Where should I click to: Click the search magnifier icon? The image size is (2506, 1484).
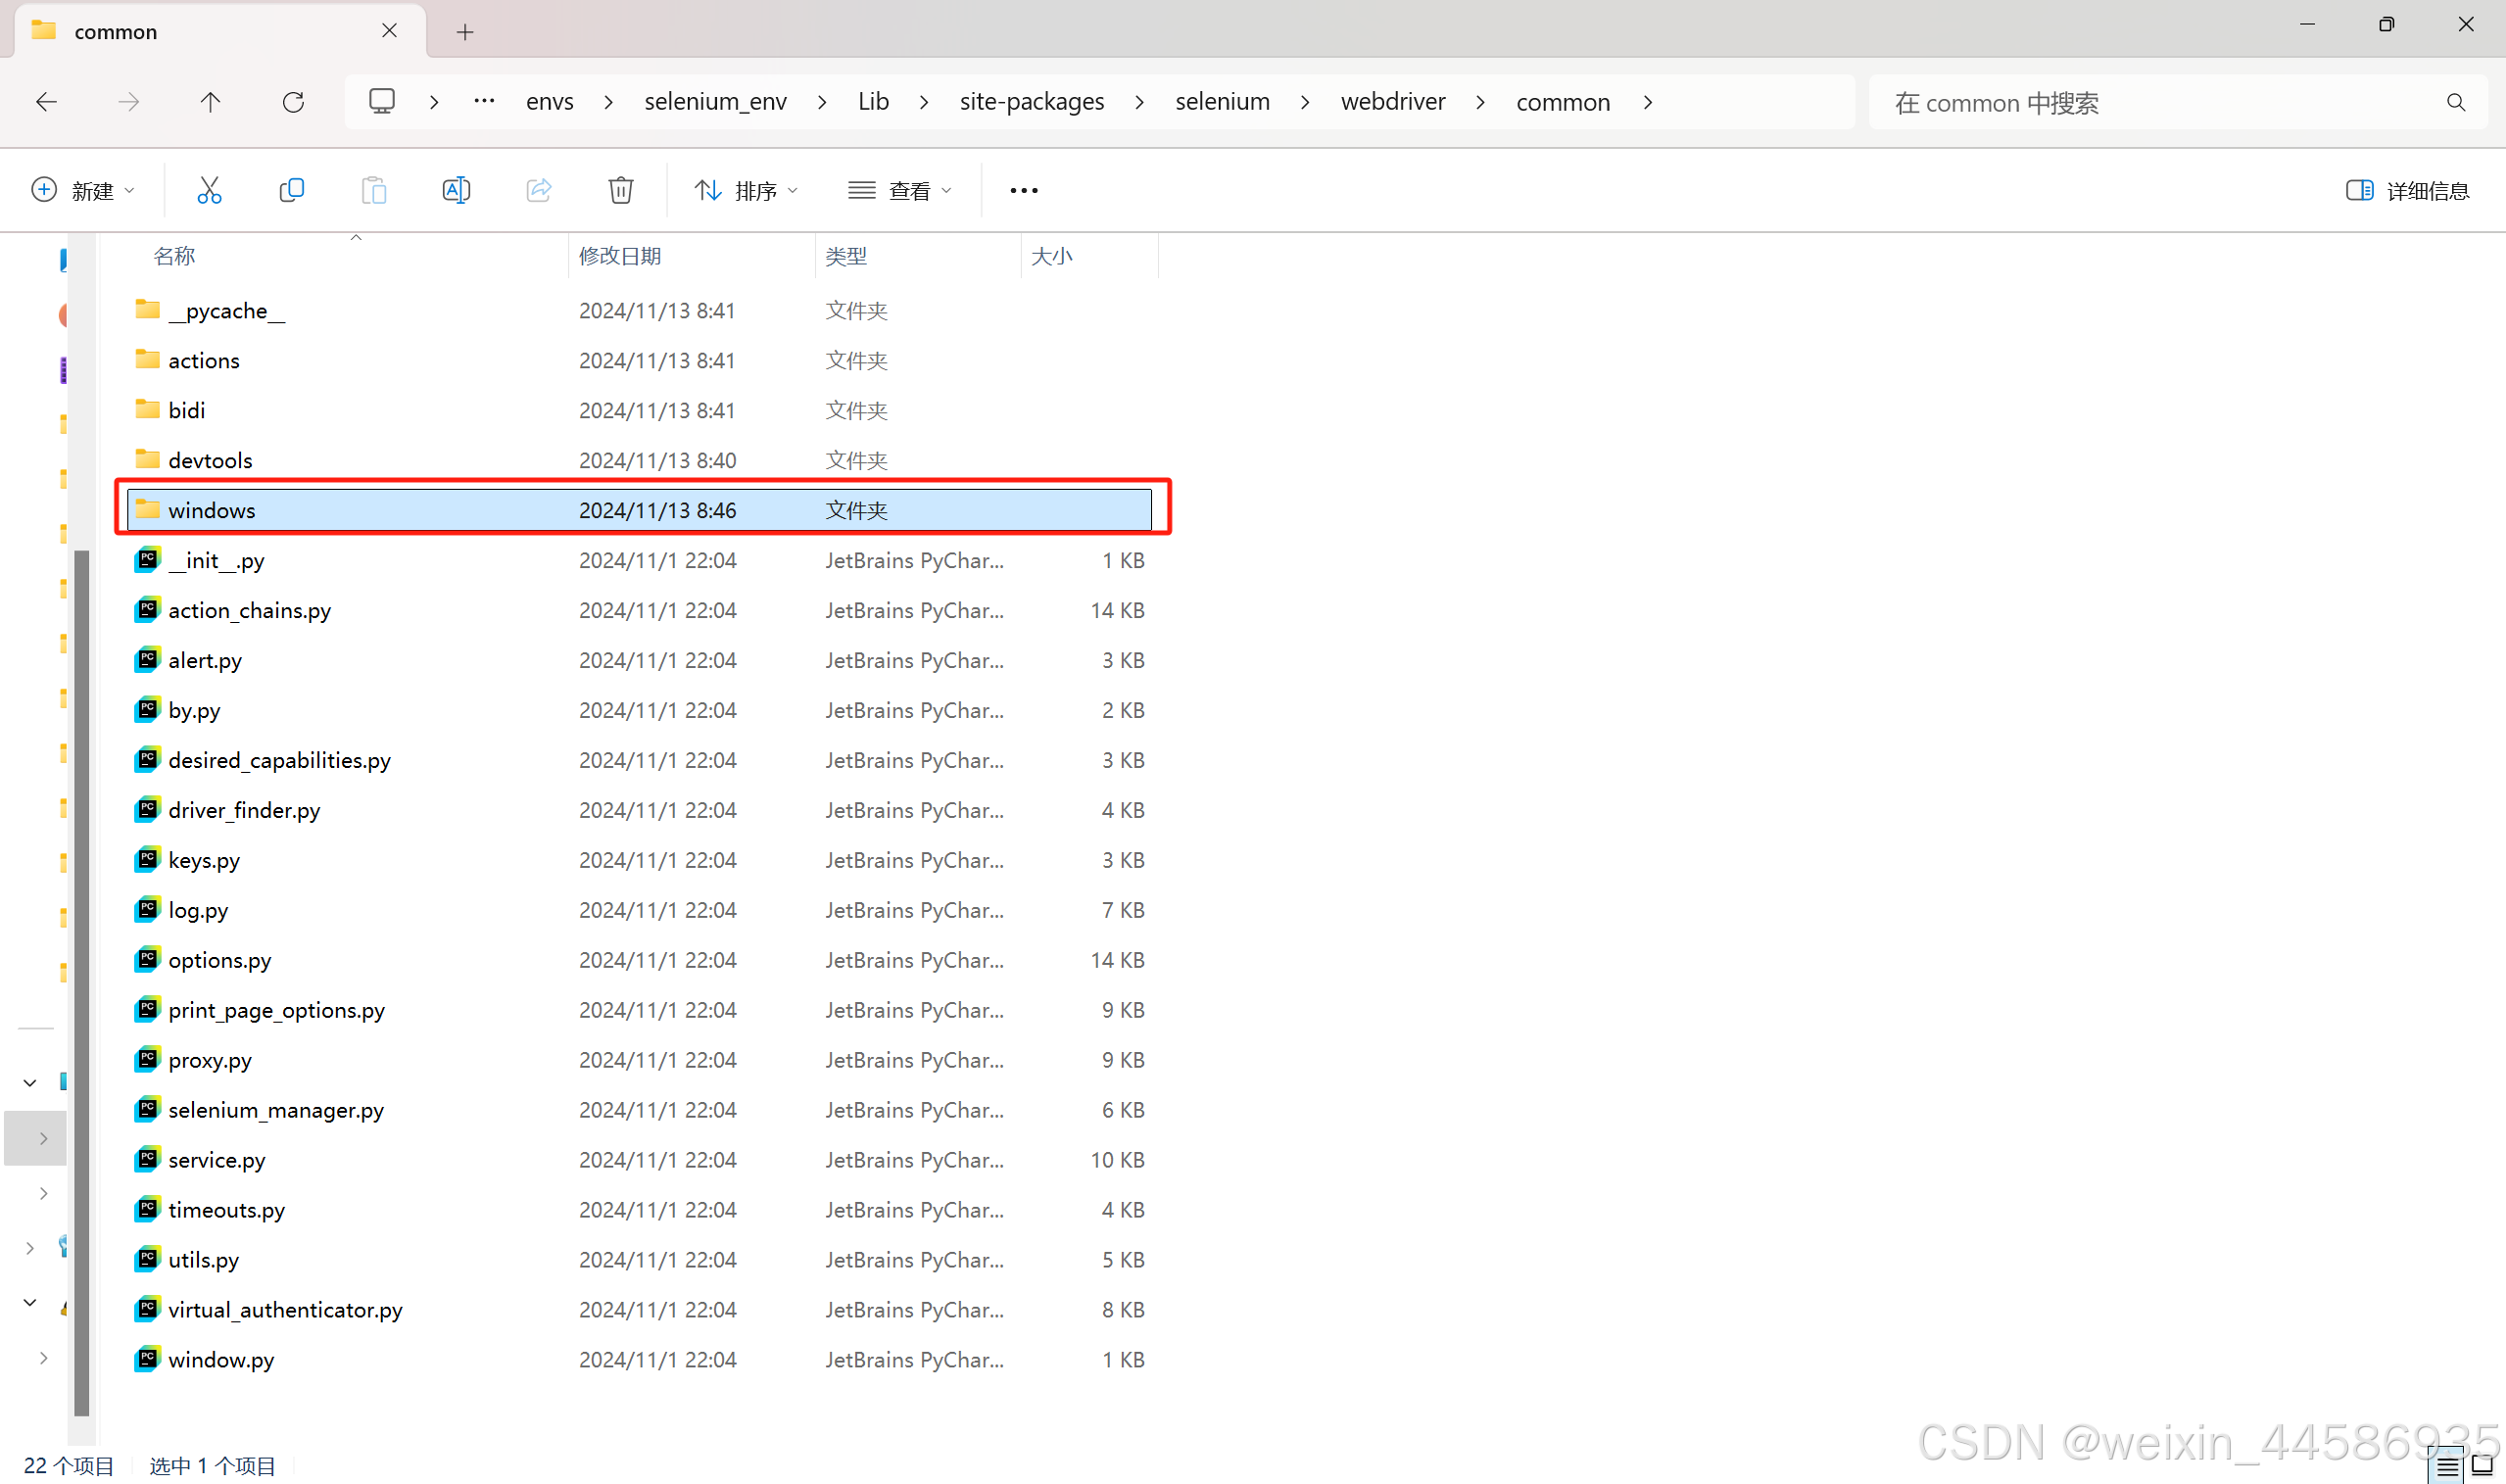2455,103
